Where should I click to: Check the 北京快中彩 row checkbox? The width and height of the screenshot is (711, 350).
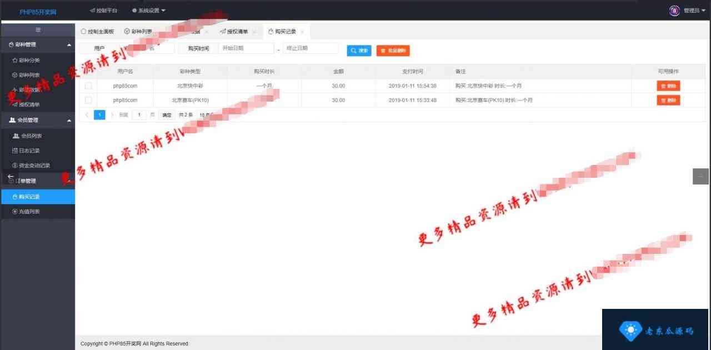tap(88, 86)
